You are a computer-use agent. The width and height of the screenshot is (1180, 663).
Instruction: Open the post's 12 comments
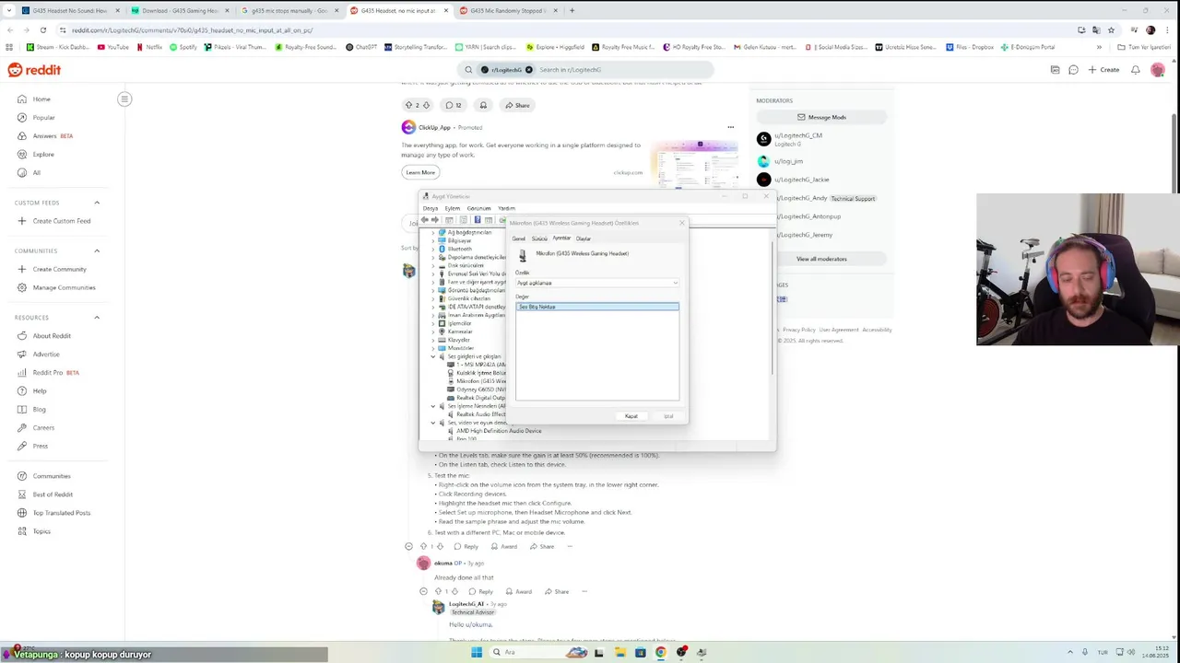pyautogui.click(x=453, y=105)
